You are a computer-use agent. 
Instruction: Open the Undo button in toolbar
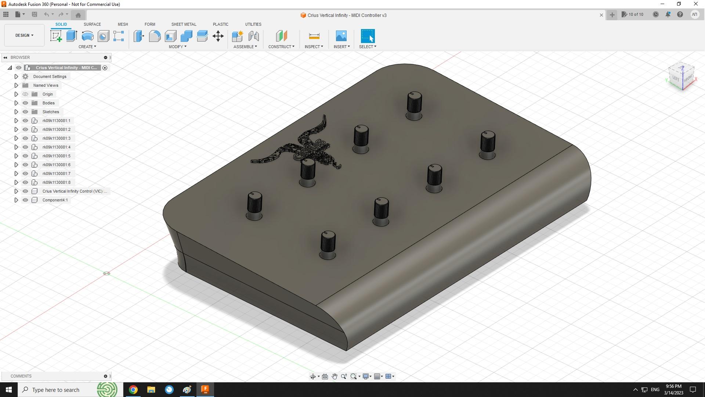tap(47, 15)
